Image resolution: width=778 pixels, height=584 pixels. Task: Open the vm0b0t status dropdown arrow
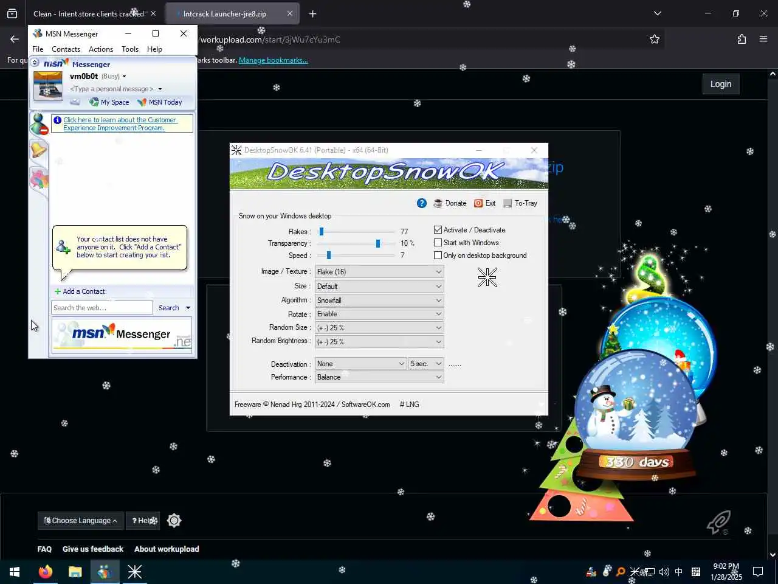[124, 77]
